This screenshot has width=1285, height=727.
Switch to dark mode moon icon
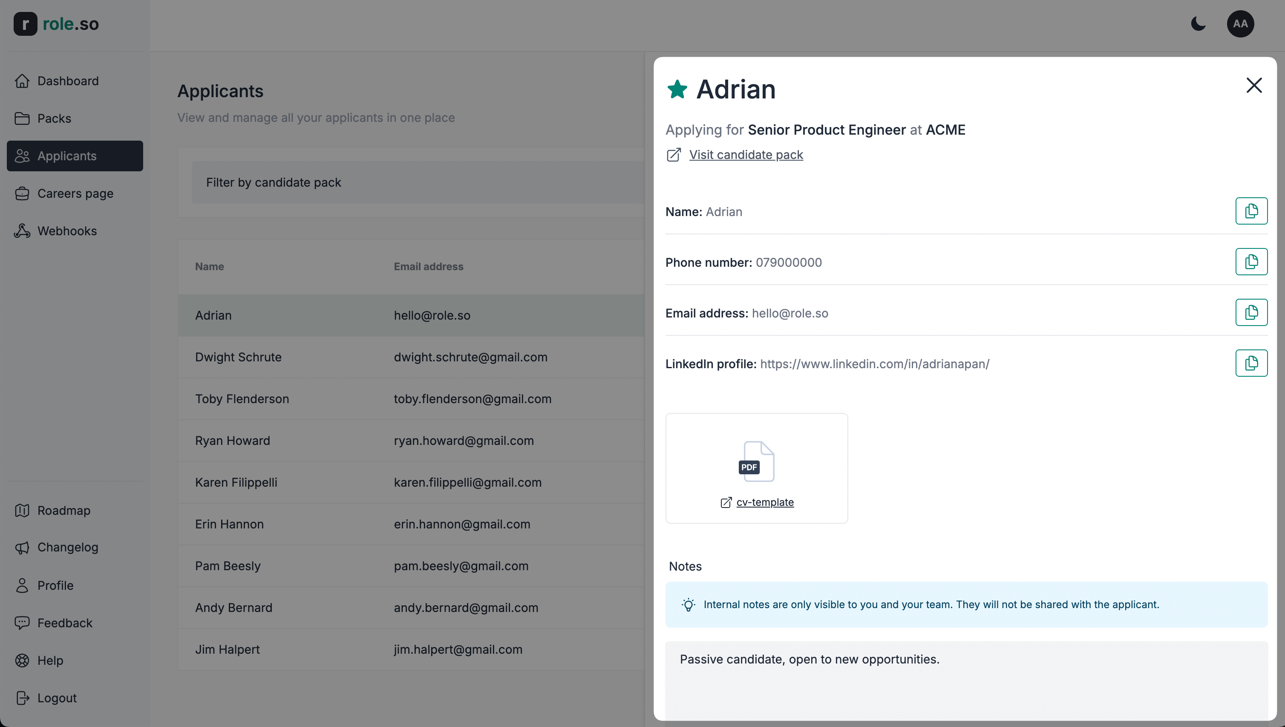1198,23
